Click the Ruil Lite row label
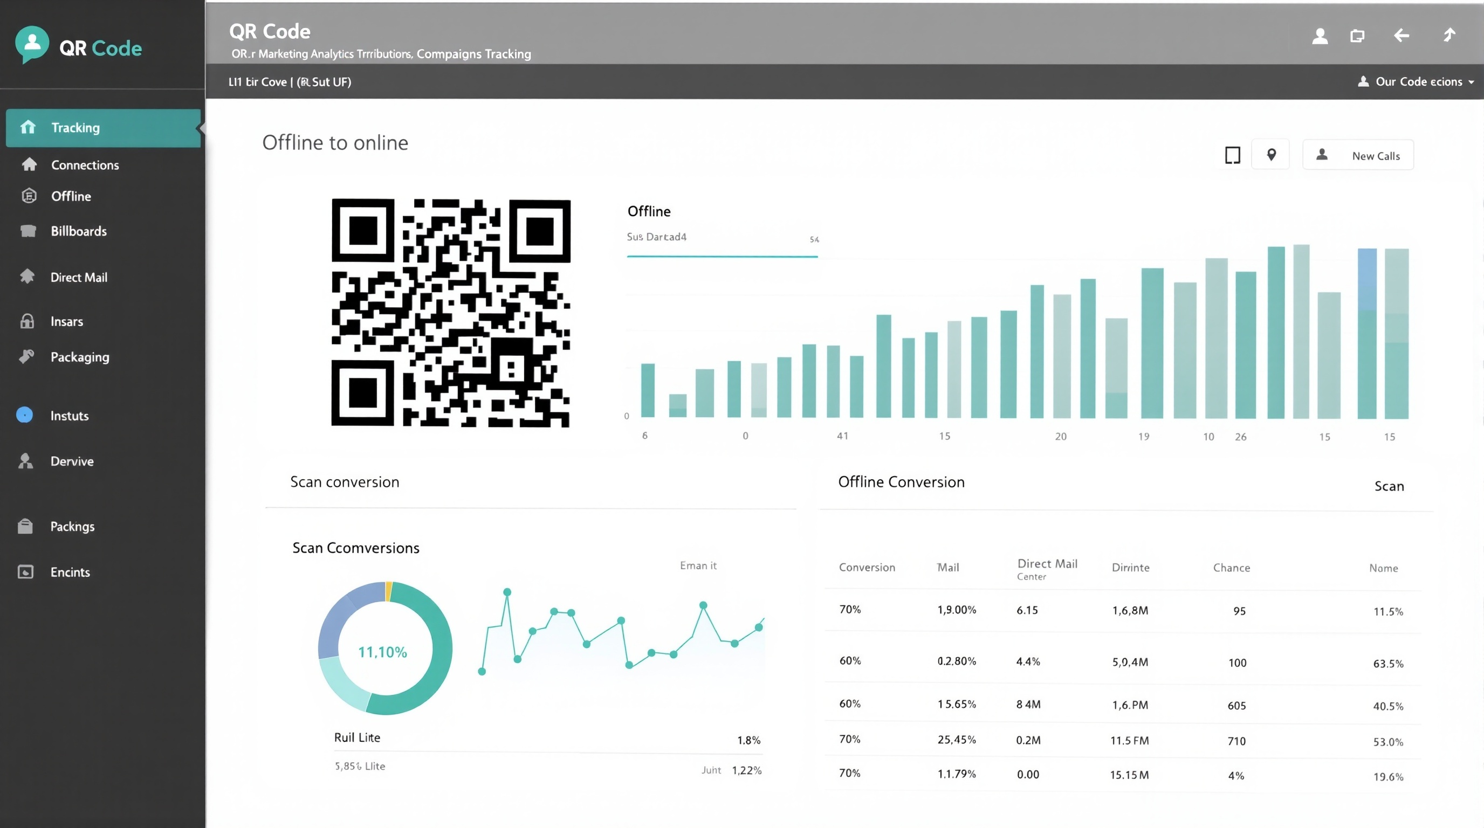 click(x=357, y=737)
